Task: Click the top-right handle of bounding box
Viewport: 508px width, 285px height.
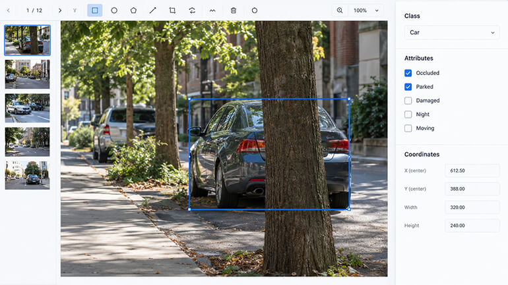Action: coord(349,99)
